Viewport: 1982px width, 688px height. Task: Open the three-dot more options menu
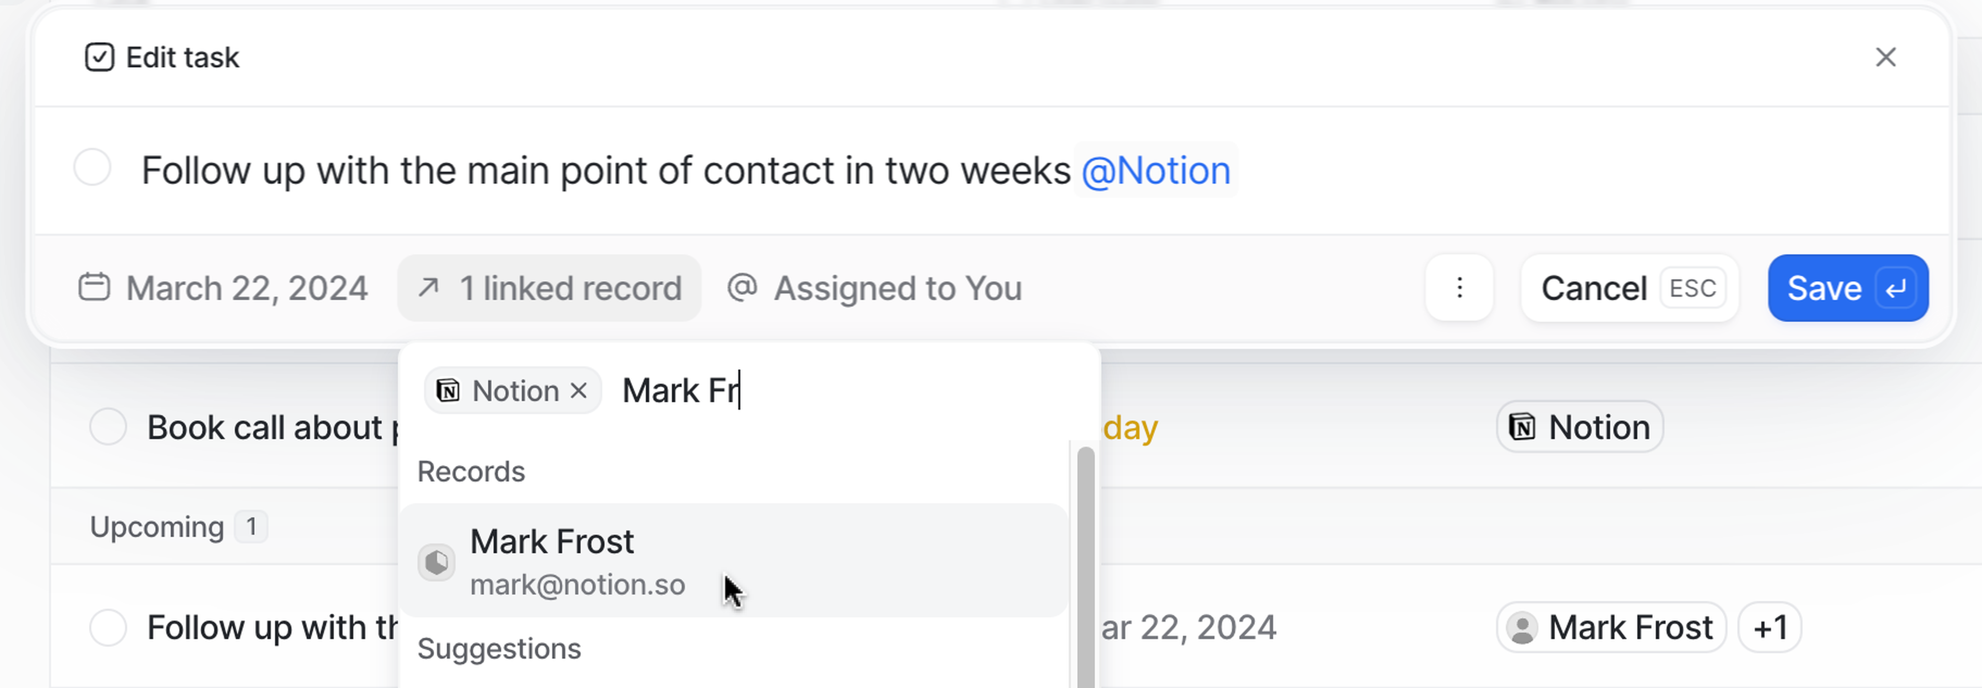pos(1459,289)
